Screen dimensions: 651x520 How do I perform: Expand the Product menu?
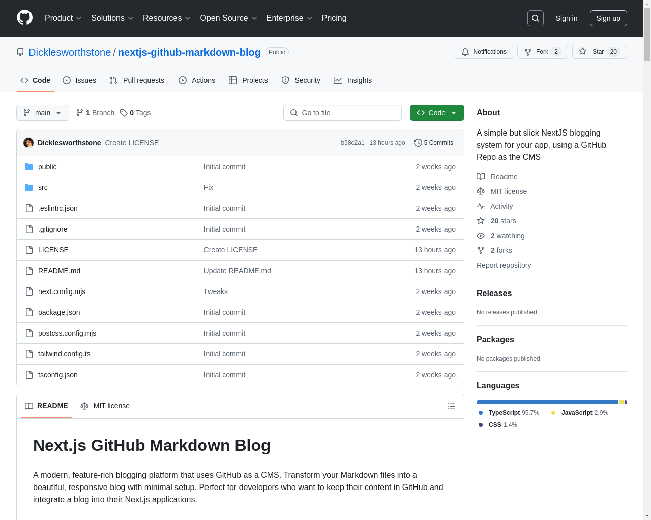63,18
